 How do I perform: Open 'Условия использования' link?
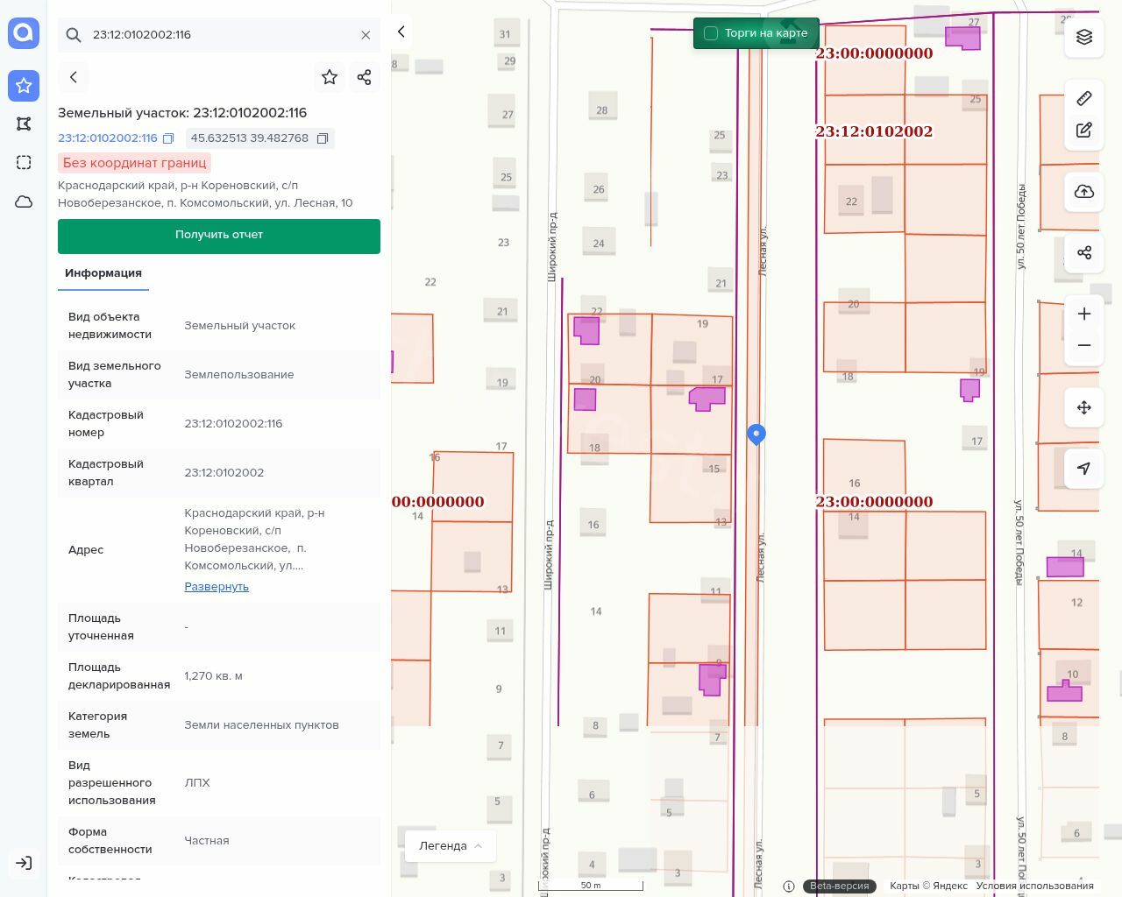click(x=1034, y=886)
